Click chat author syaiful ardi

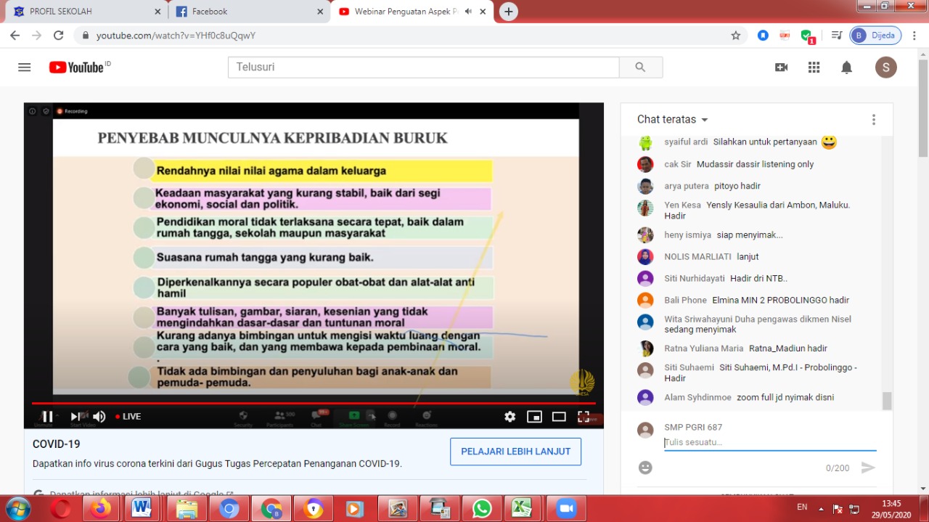click(684, 142)
